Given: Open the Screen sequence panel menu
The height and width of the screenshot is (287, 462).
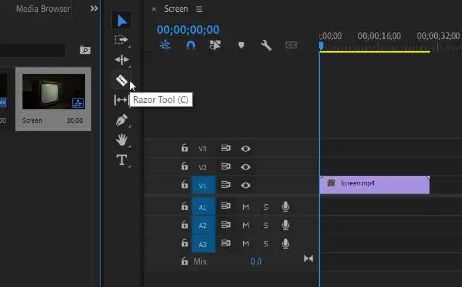Looking at the screenshot, I should coord(199,9).
